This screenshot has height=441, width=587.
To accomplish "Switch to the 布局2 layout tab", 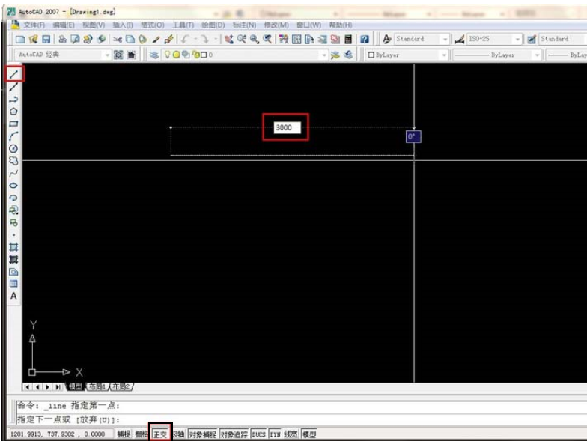I will [121, 386].
